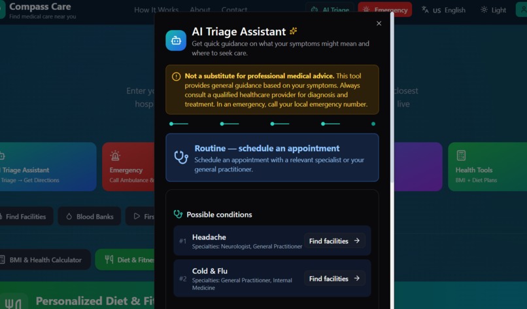Select the third step dot in progress indicator
527x309 pixels.
(272, 124)
